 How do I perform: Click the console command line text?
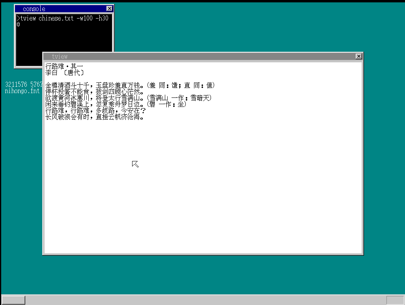[x=63, y=18]
